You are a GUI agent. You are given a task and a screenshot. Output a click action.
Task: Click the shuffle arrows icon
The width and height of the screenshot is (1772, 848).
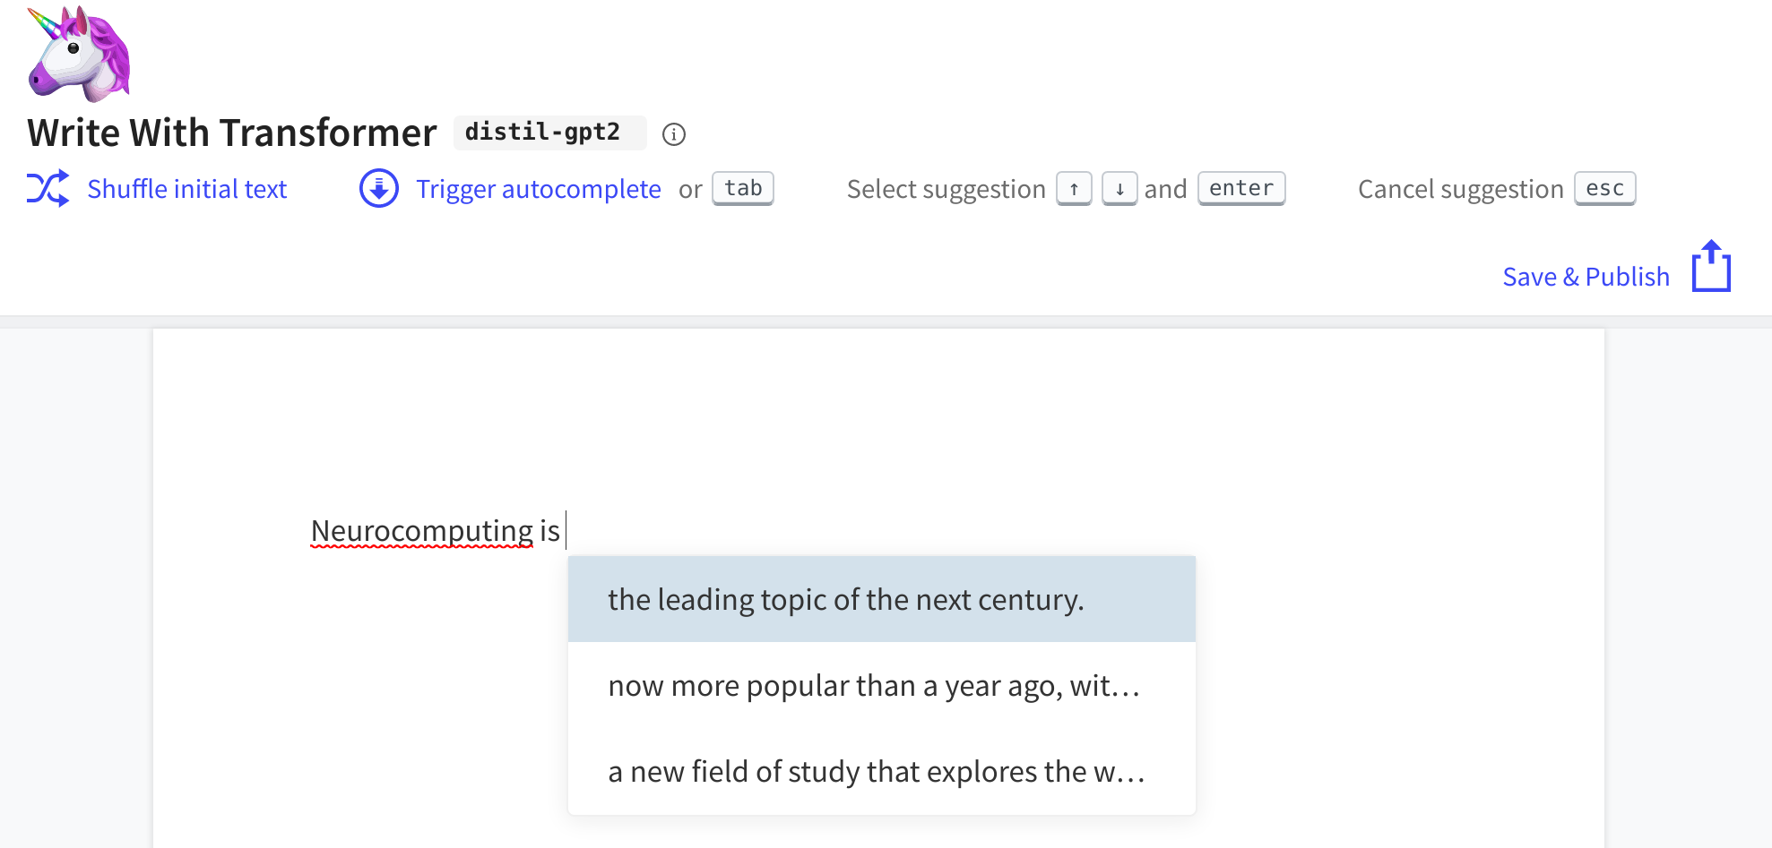click(48, 189)
